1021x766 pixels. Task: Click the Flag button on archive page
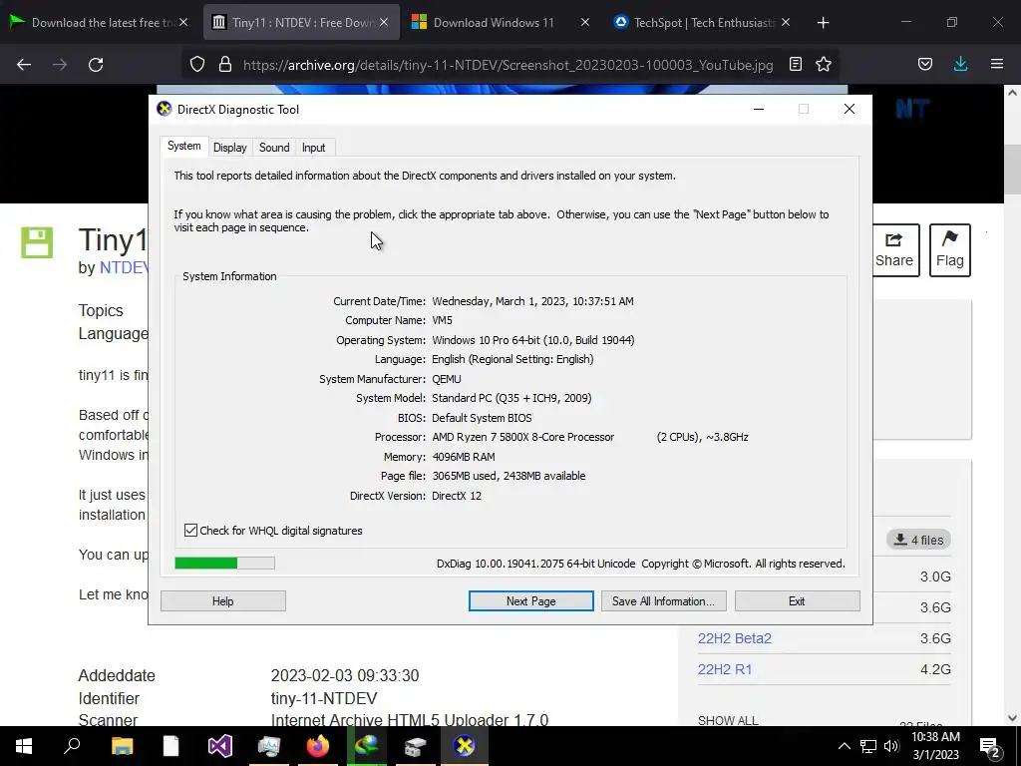pos(950,250)
